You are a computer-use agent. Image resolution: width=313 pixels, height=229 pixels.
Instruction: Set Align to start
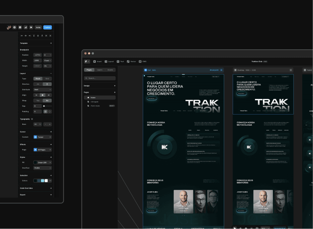36,95
